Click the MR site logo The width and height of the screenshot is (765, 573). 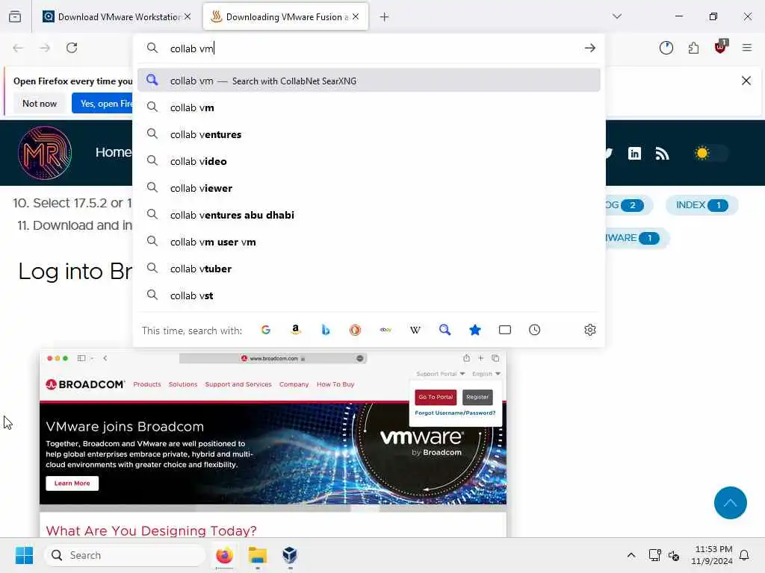[x=45, y=153]
